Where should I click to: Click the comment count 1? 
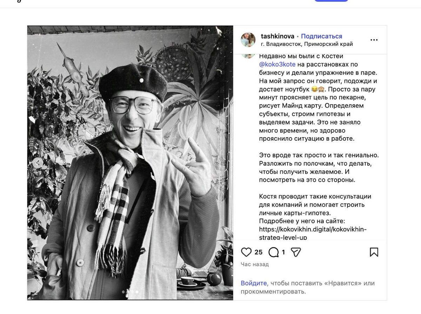[x=283, y=252]
